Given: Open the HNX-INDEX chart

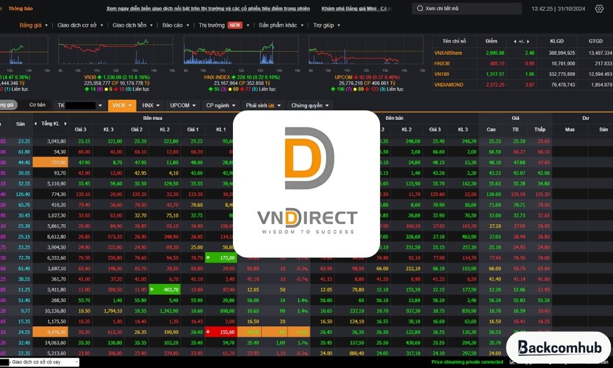Looking at the screenshot, I should click(241, 50).
